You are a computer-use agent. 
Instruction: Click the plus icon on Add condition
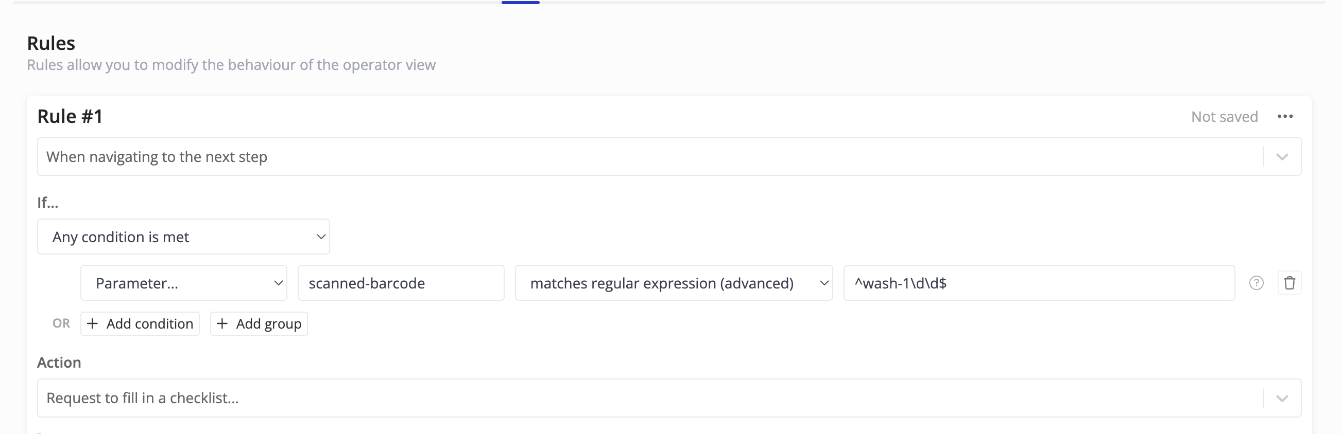point(93,323)
